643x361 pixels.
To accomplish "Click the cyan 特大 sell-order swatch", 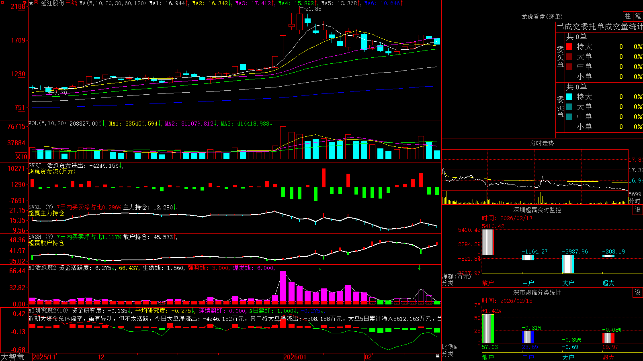I will pyautogui.click(x=569, y=97).
